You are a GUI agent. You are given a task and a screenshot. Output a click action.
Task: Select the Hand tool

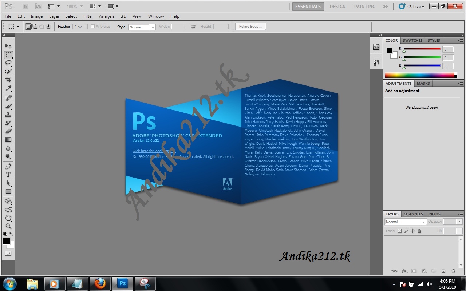(8, 218)
